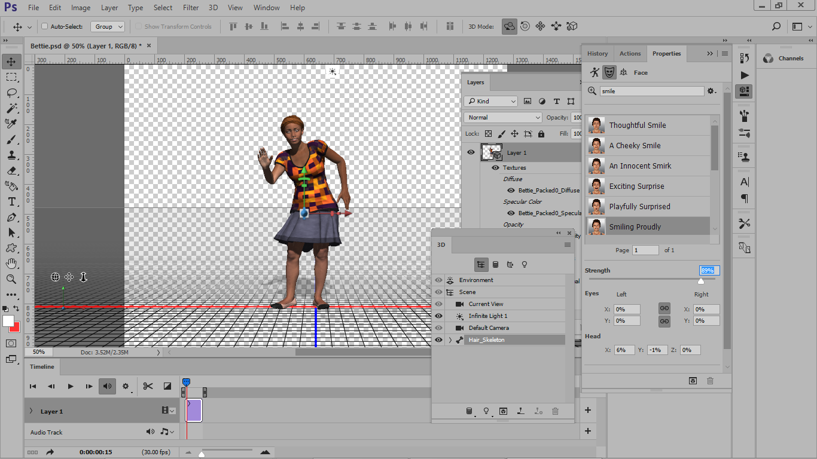Click the foreground color swatch

pos(8,322)
